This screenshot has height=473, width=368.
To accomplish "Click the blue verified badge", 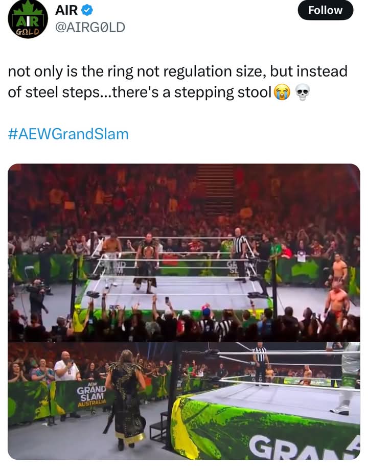I will pos(87,10).
